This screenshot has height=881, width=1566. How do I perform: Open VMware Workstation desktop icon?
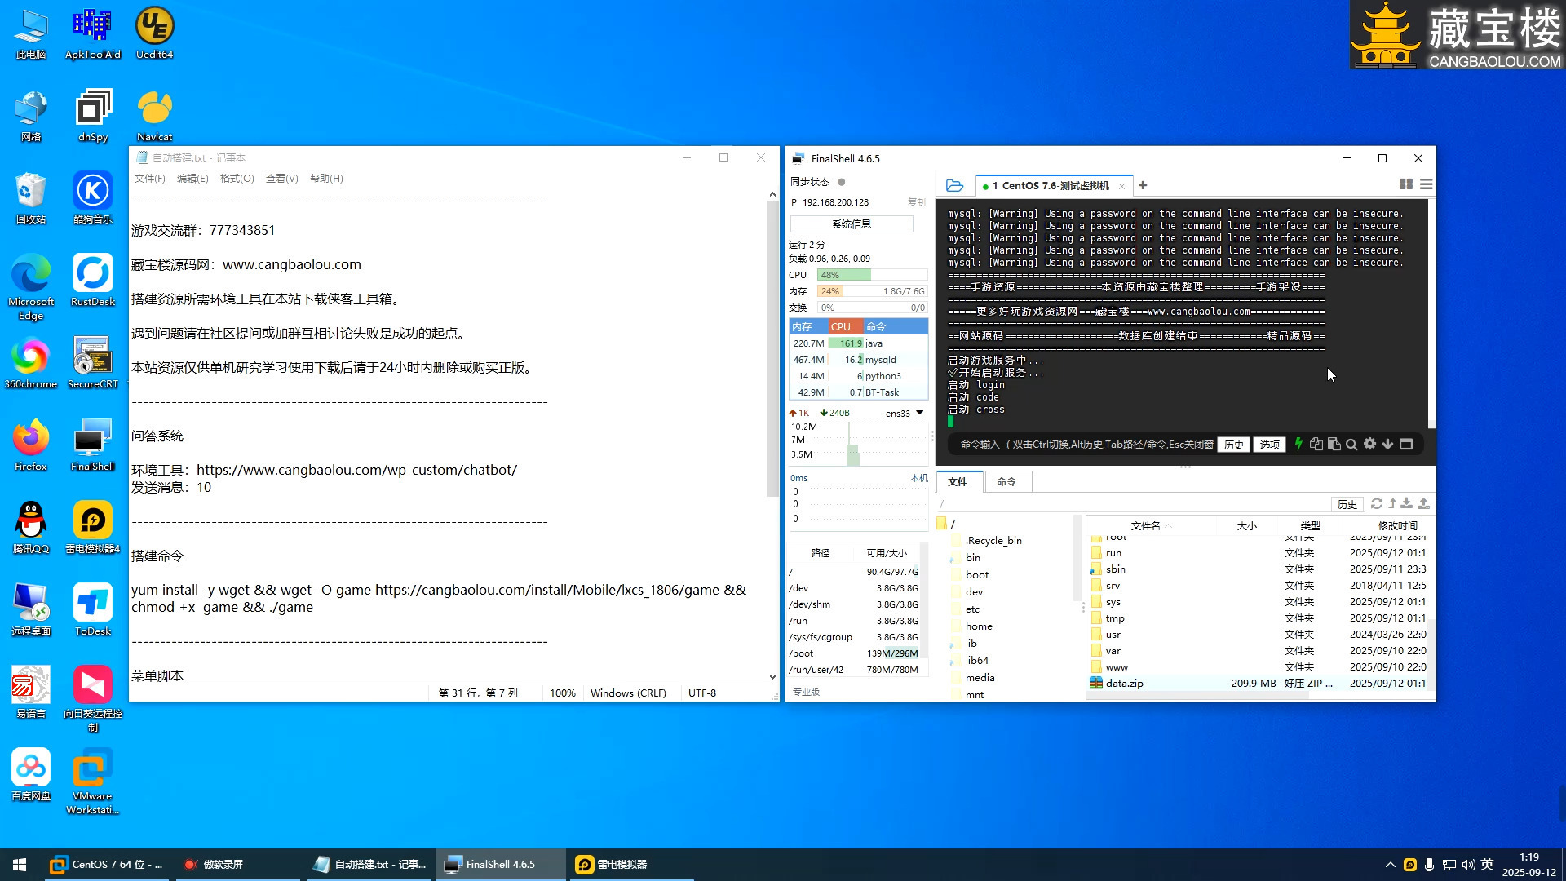pyautogui.click(x=92, y=781)
